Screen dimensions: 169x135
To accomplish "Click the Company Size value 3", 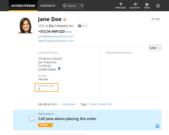I will (39, 89).
